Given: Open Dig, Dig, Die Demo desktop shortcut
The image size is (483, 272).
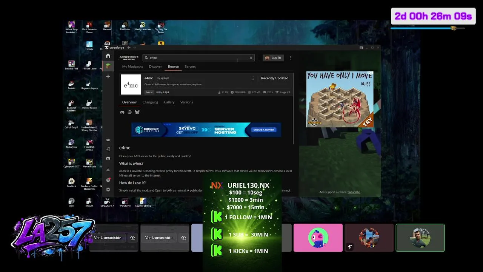Looking at the screenshot, I should 161,28.
